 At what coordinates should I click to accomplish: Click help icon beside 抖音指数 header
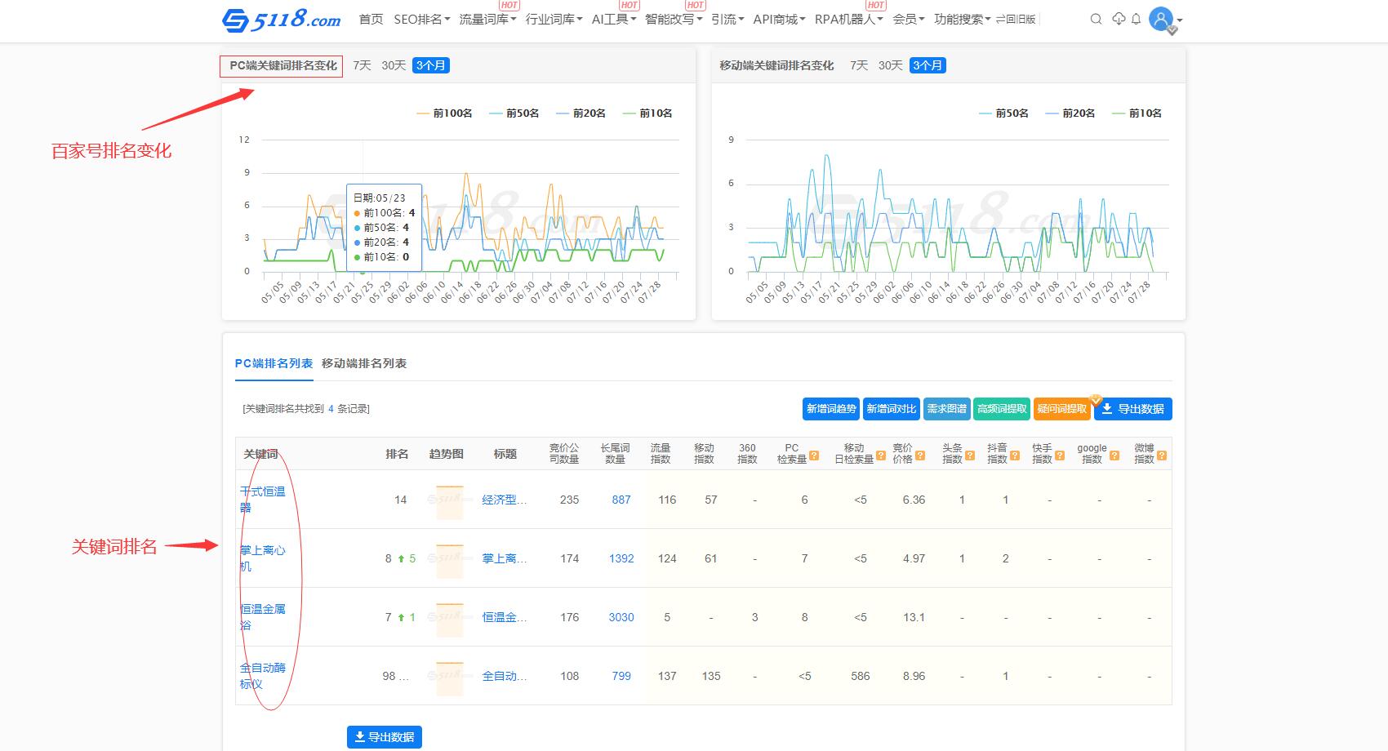(1015, 457)
